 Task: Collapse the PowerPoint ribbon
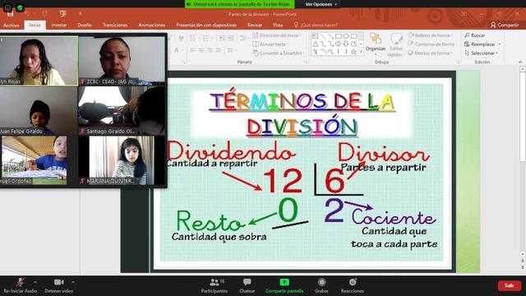tap(520, 62)
